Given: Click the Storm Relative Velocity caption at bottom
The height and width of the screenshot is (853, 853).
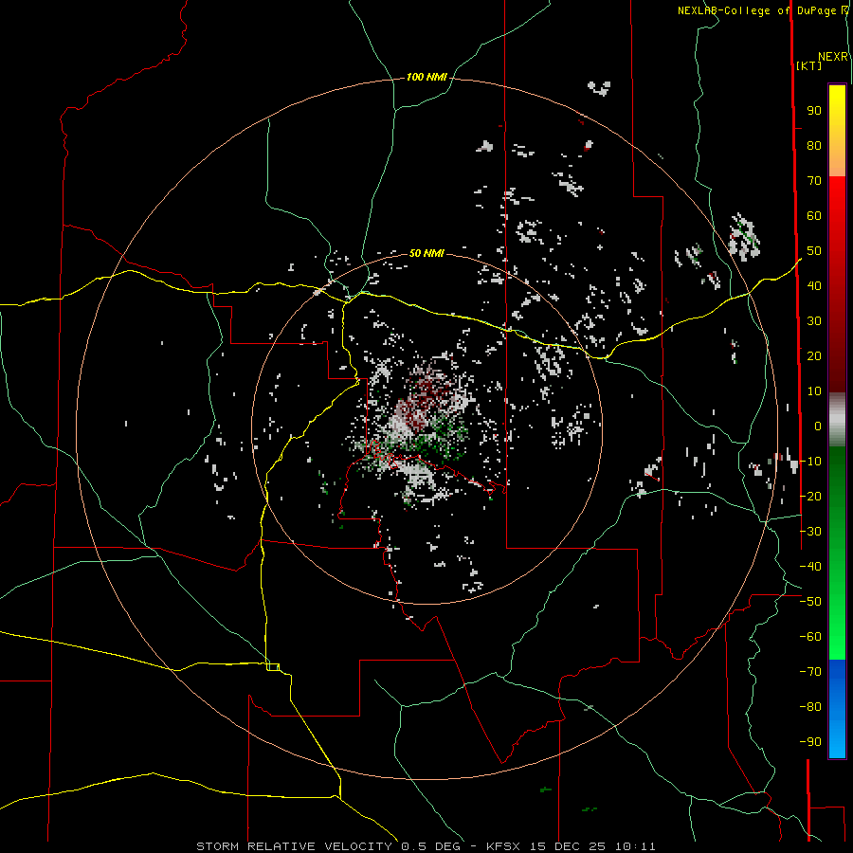Looking at the screenshot, I should point(426,846).
